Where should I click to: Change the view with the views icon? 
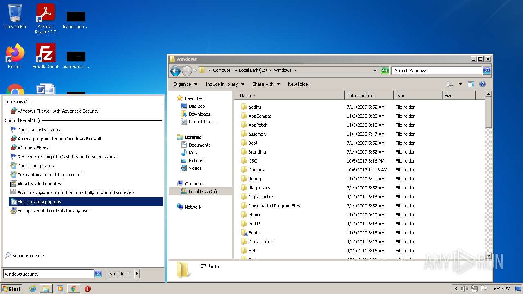click(450, 84)
